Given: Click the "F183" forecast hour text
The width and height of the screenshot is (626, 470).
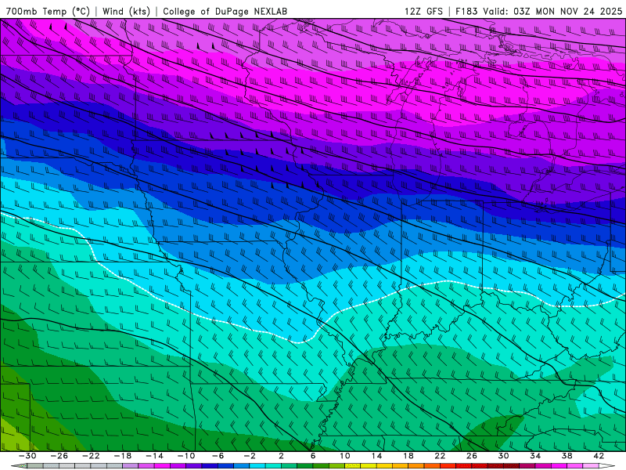Looking at the screenshot, I should pos(466,11).
